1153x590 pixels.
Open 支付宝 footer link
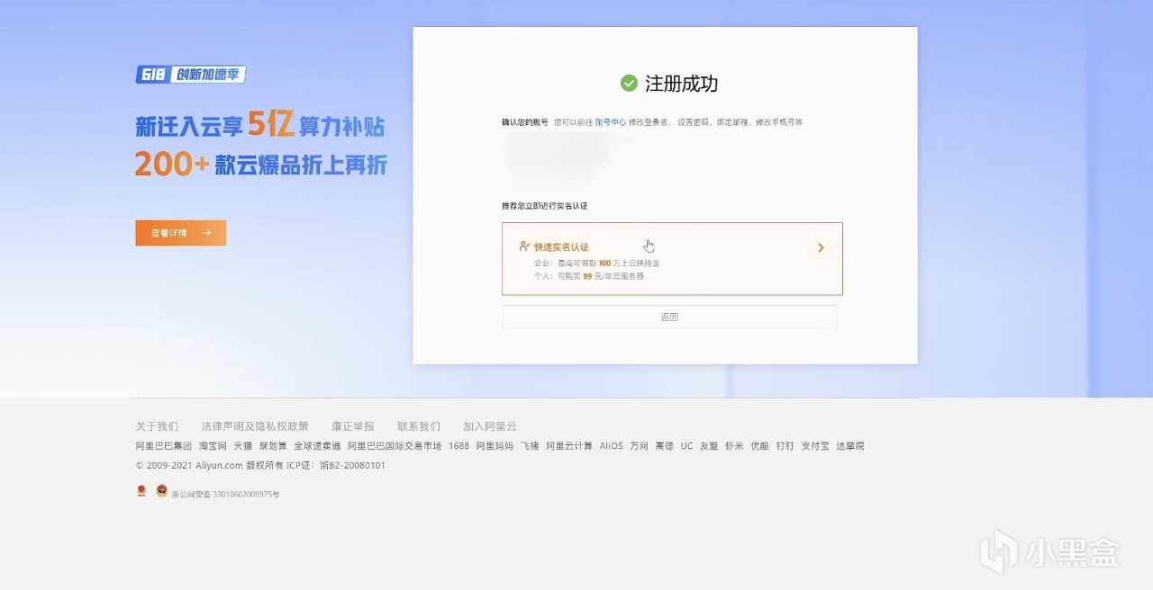pyautogui.click(x=815, y=446)
